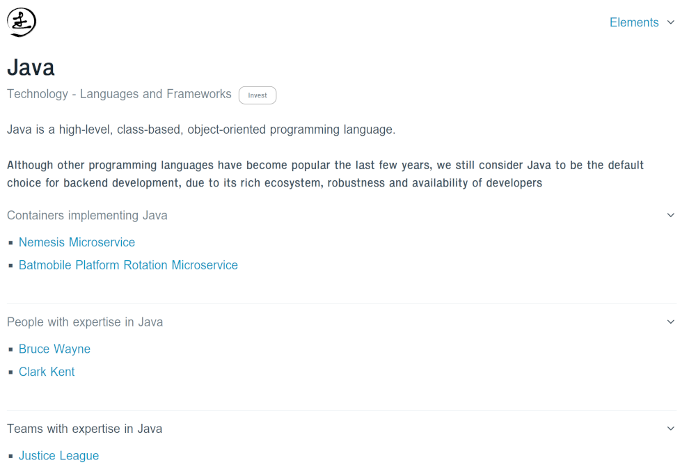Collapse the People with expertise chevron

[671, 322]
